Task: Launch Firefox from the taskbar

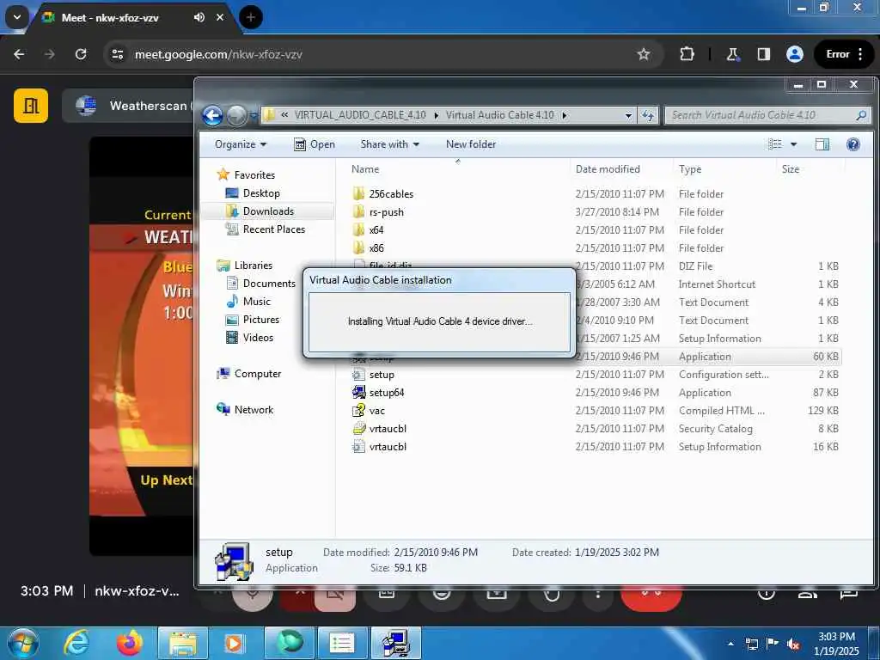Action: (129, 643)
